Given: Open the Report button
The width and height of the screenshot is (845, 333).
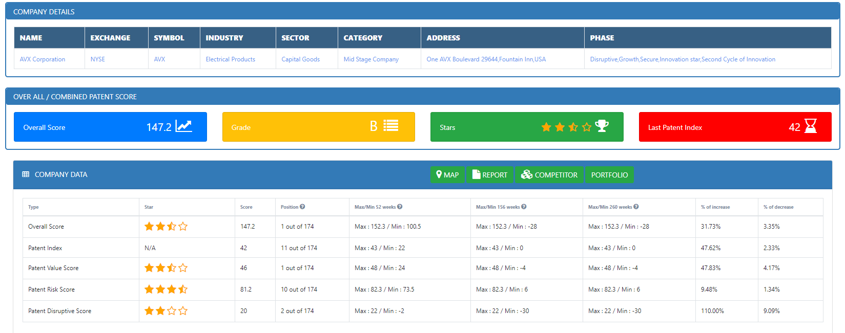Looking at the screenshot, I should pos(490,175).
